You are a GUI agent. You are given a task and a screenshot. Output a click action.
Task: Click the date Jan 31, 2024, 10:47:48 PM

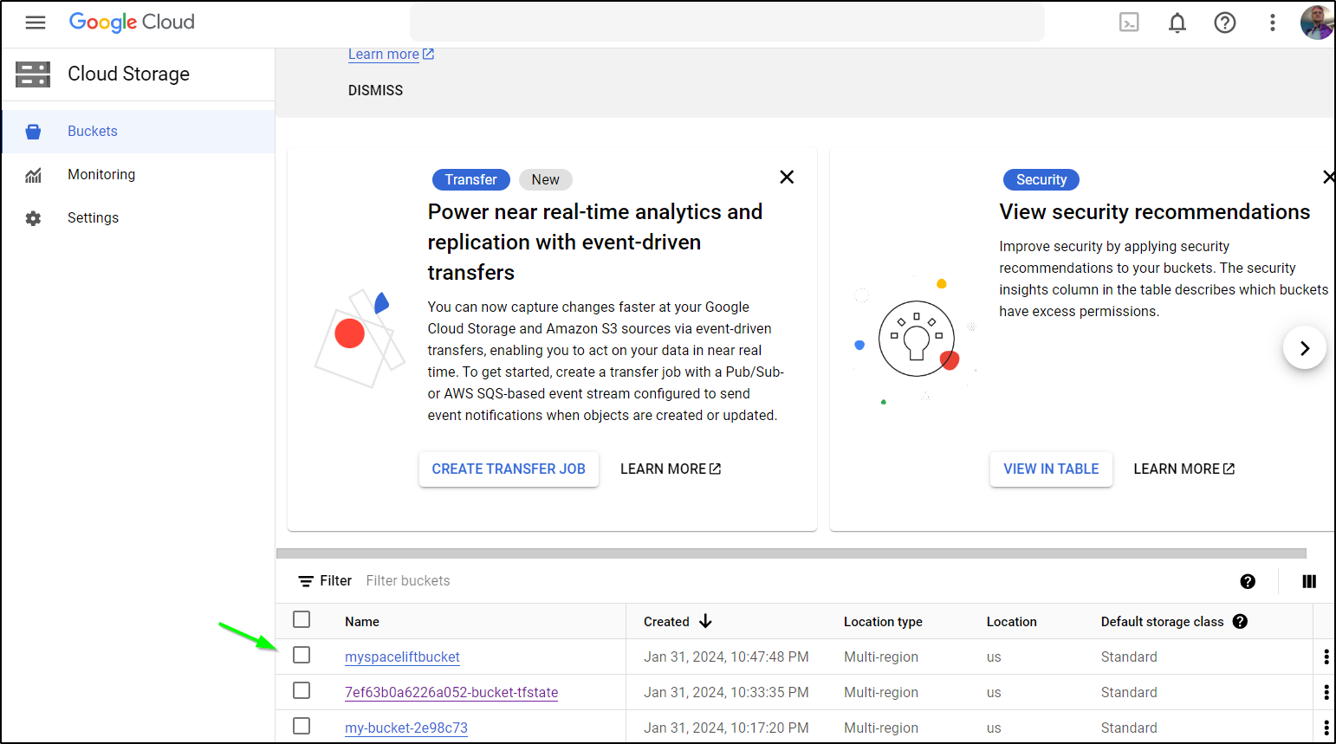click(x=726, y=657)
